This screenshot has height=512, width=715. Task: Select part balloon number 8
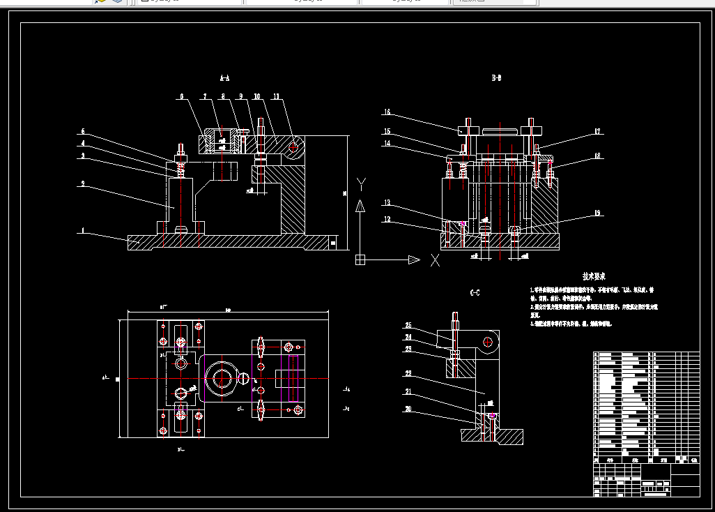[223, 96]
